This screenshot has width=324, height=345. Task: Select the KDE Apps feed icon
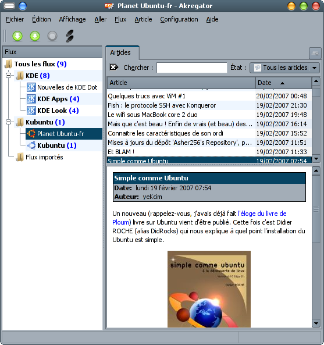[x=31, y=99]
